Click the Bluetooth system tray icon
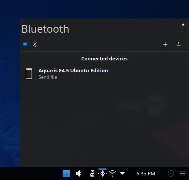The height and width of the screenshot is (180, 189). click(102, 173)
